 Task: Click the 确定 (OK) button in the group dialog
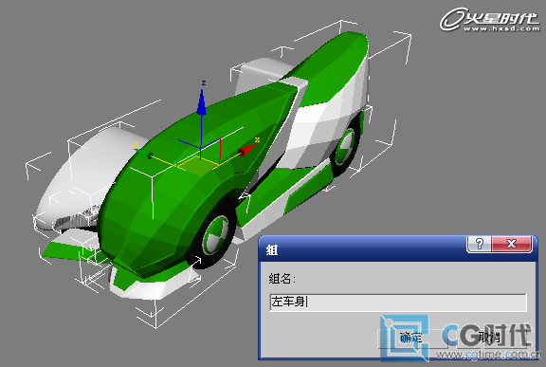[x=412, y=338]
